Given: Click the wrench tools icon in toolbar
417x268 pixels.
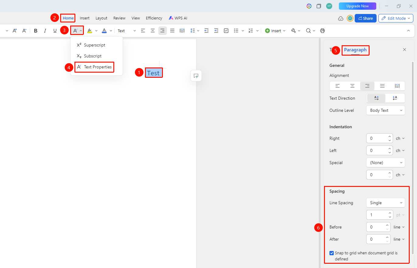Looking at the screenshot, I should [x=293, y=31].
